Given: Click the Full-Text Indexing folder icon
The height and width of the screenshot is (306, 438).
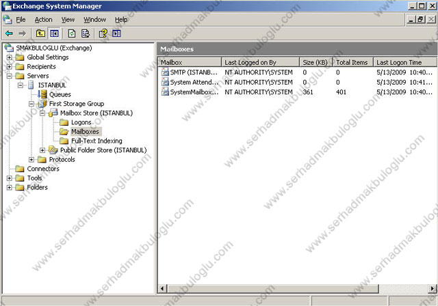Looking at the screenshot, I should coord(64,141).
